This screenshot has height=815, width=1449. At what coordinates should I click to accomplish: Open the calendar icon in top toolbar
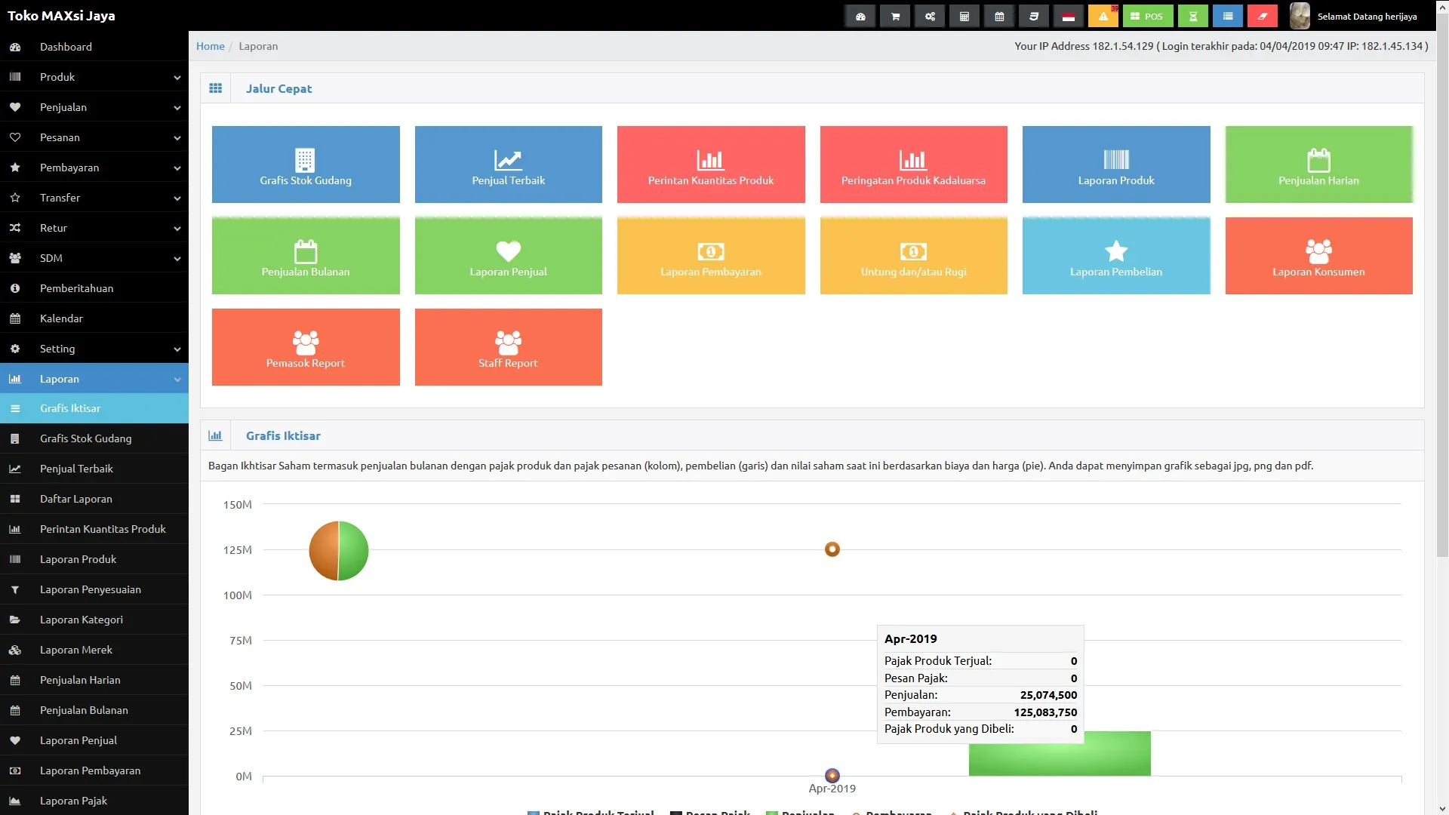point(999,16)
